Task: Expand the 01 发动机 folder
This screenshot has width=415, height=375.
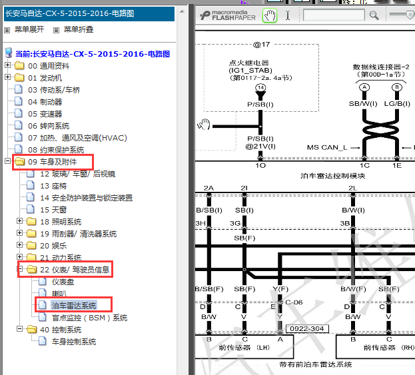Action: (x=8, y=77)
